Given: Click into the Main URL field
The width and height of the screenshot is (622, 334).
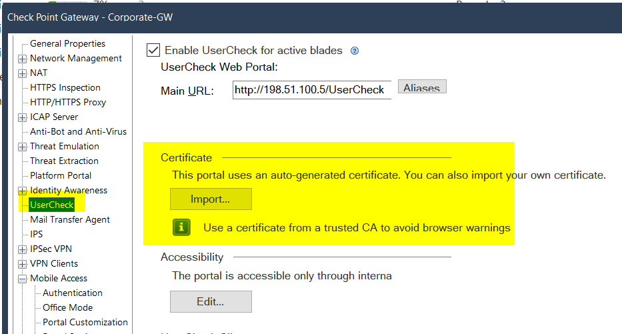Looking at the screenshot, I should pos(312,90).
